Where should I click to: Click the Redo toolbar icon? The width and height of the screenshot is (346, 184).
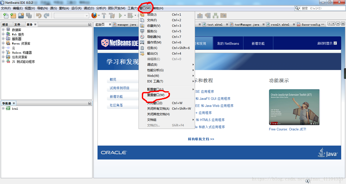[46, 16]
